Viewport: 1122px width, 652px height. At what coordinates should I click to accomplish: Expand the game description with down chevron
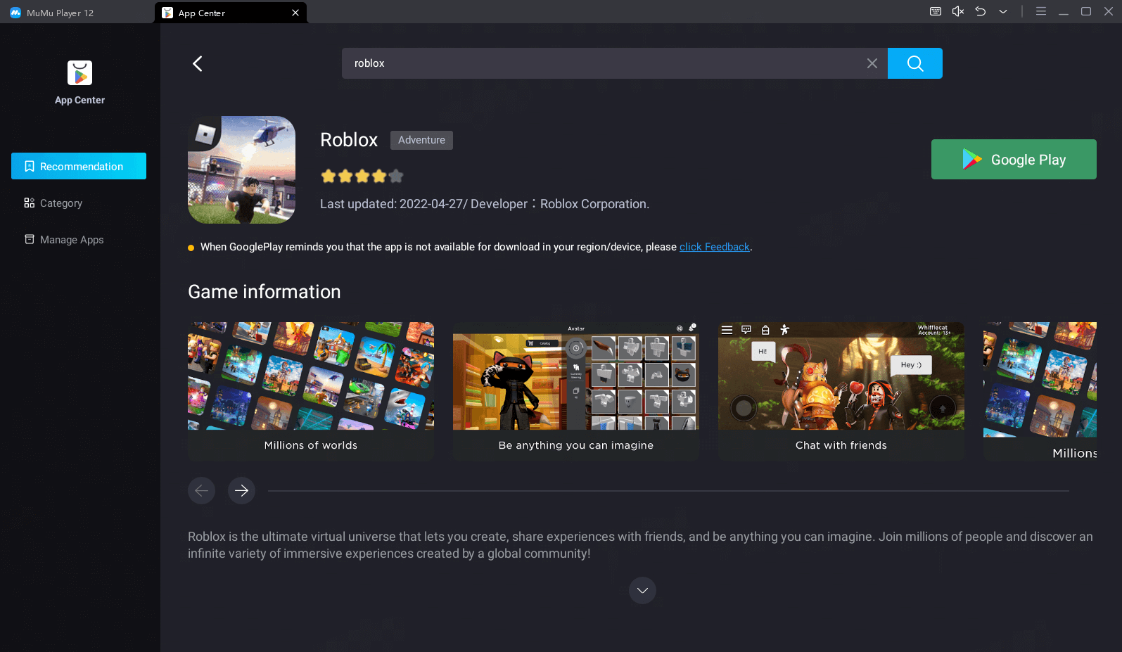(x=642, y=590)
